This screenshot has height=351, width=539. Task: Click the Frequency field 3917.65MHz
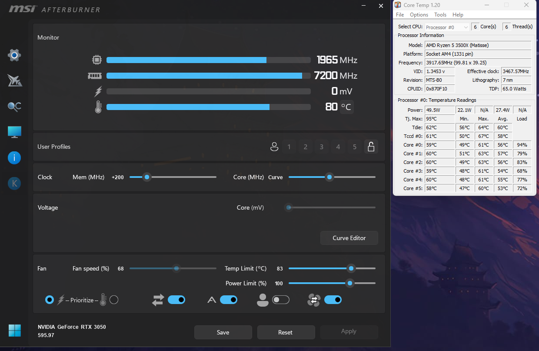pos(478,63)
